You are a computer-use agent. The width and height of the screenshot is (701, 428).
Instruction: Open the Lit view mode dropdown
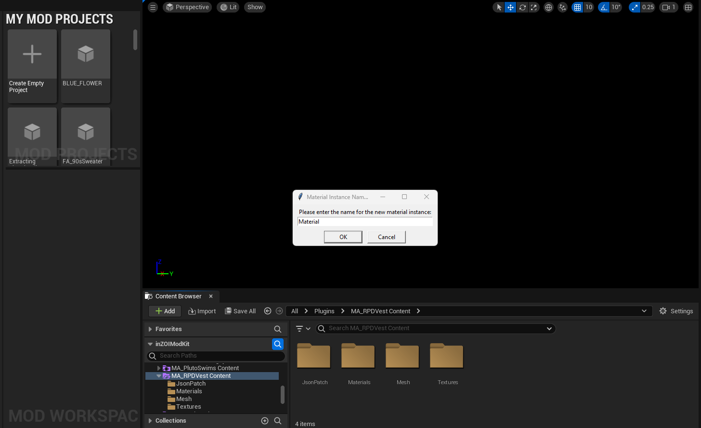pyautogui.click(x=228, y=7)
